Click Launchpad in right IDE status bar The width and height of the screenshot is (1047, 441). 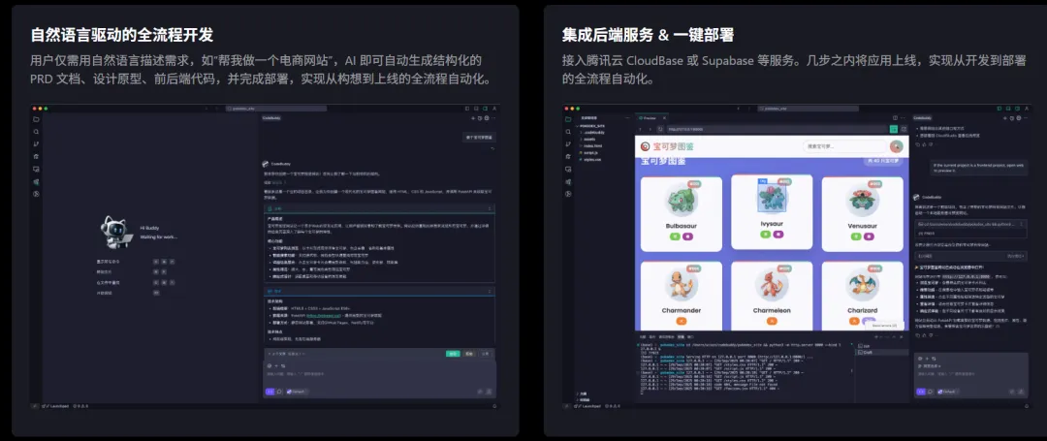[x=589, y=406]
